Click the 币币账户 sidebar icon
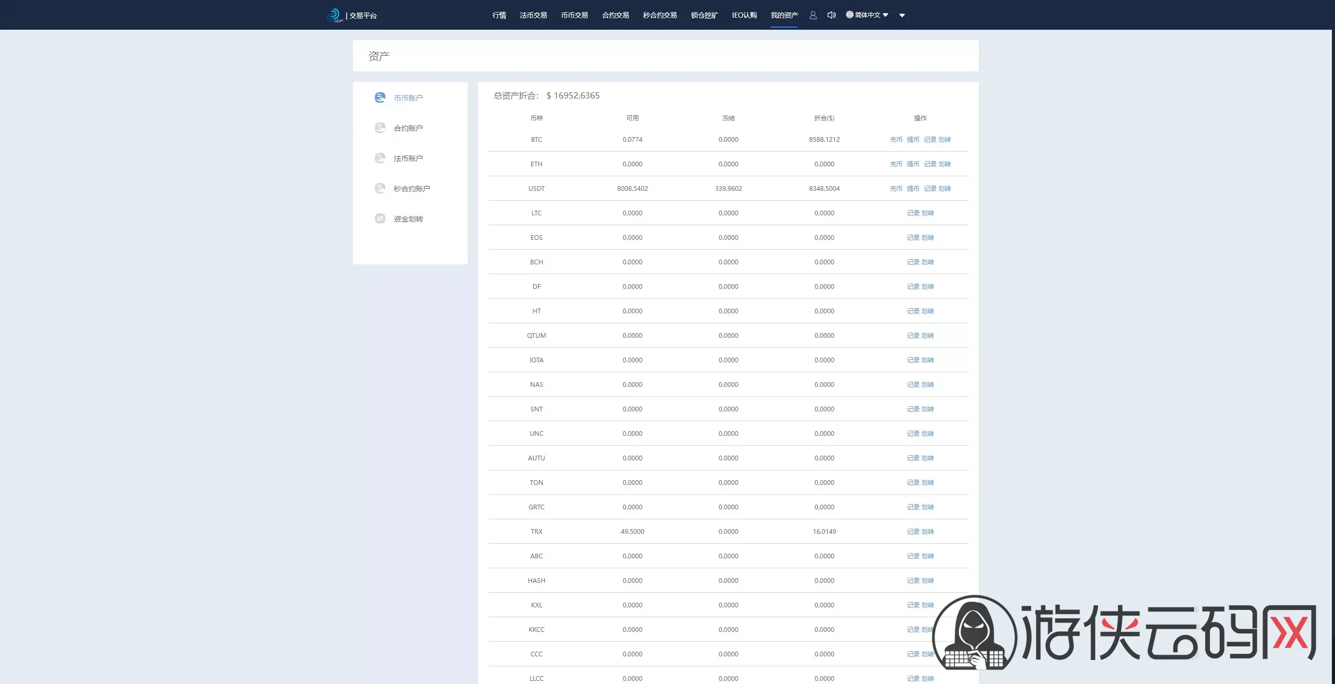 [380, 97]
